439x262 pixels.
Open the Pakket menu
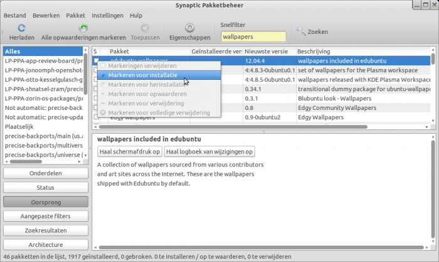76,16
